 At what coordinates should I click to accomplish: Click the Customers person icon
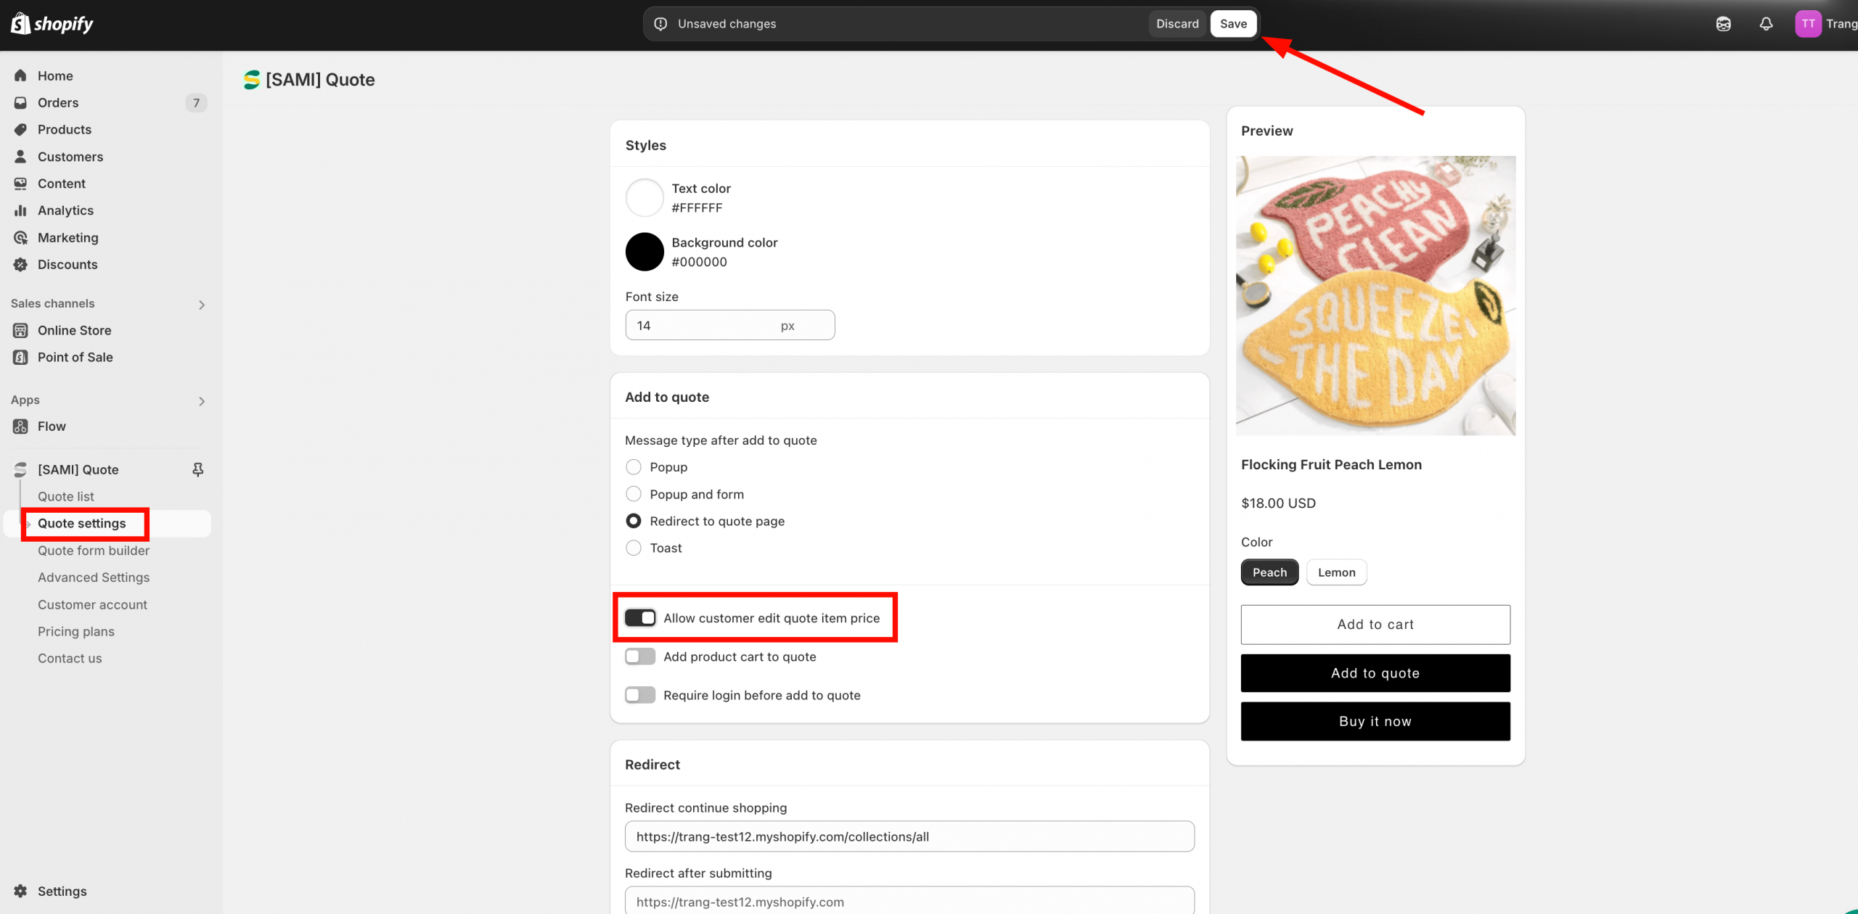click(20, 157)
